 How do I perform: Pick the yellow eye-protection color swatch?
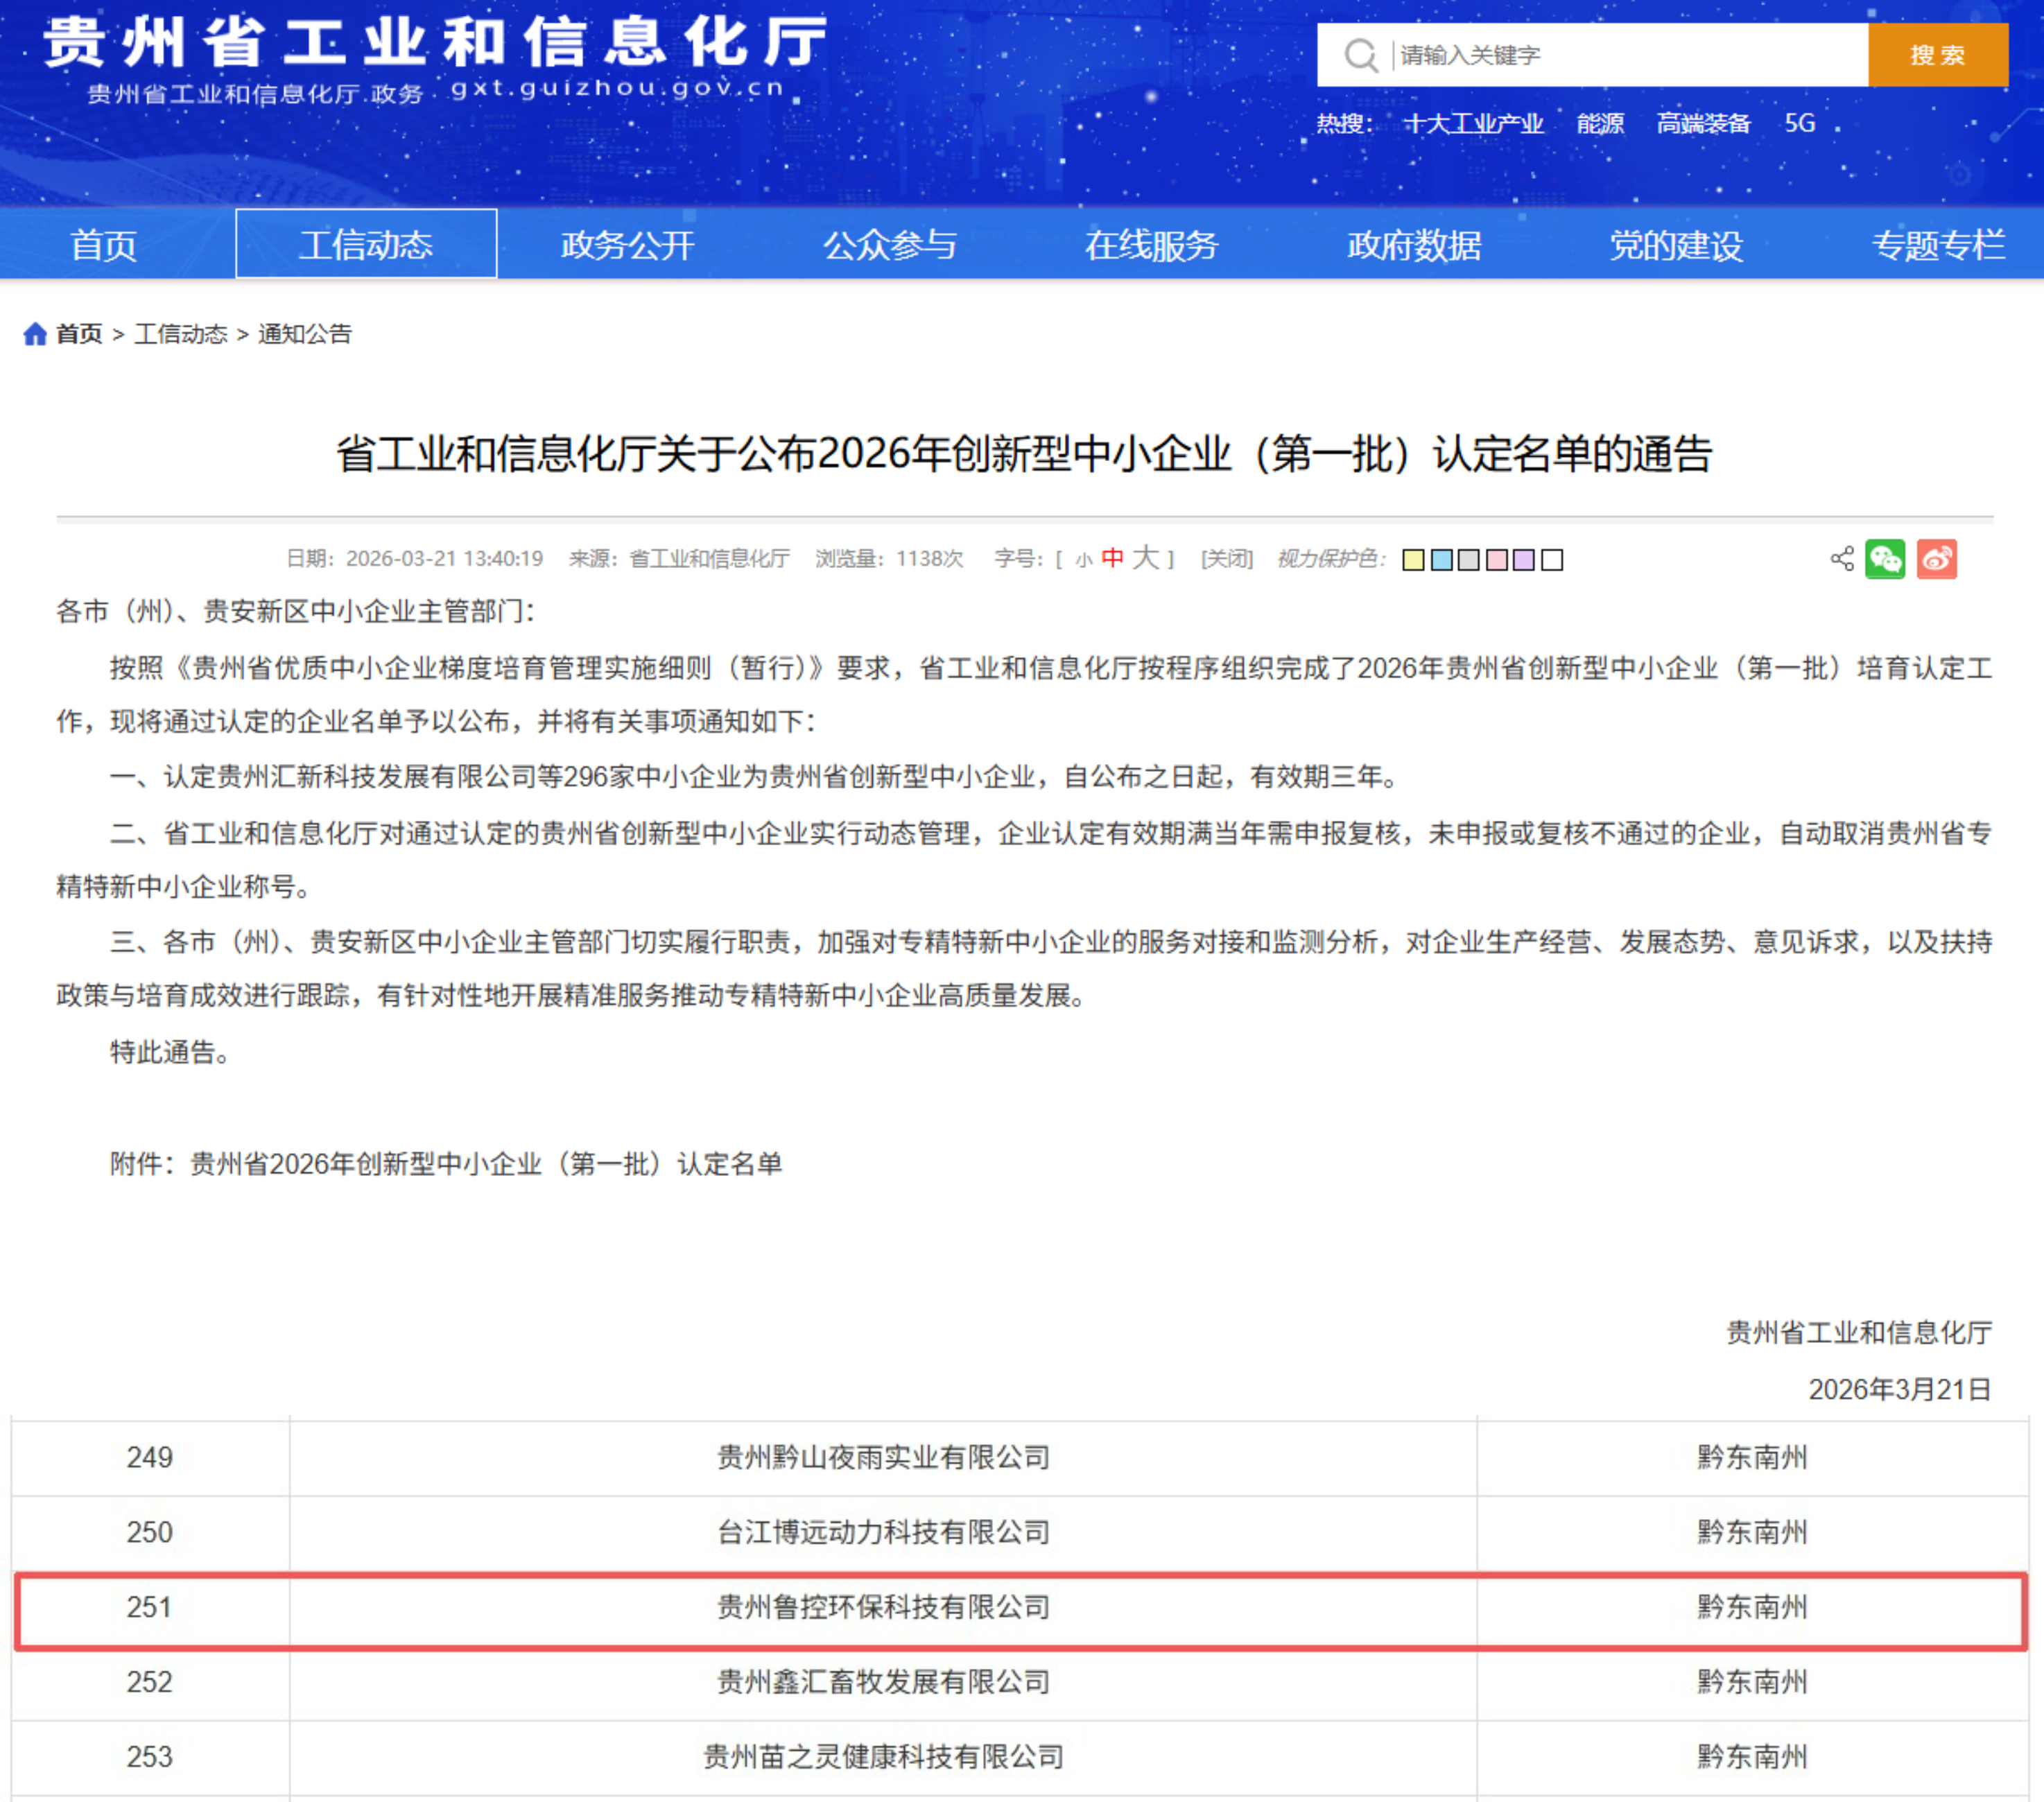click(x=1413, y=559)
